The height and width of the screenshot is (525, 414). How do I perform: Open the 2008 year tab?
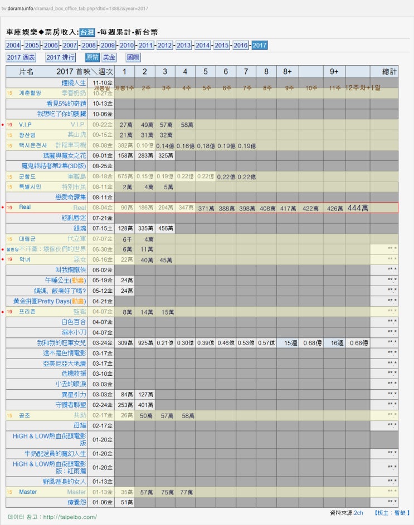tap(89, 45)
